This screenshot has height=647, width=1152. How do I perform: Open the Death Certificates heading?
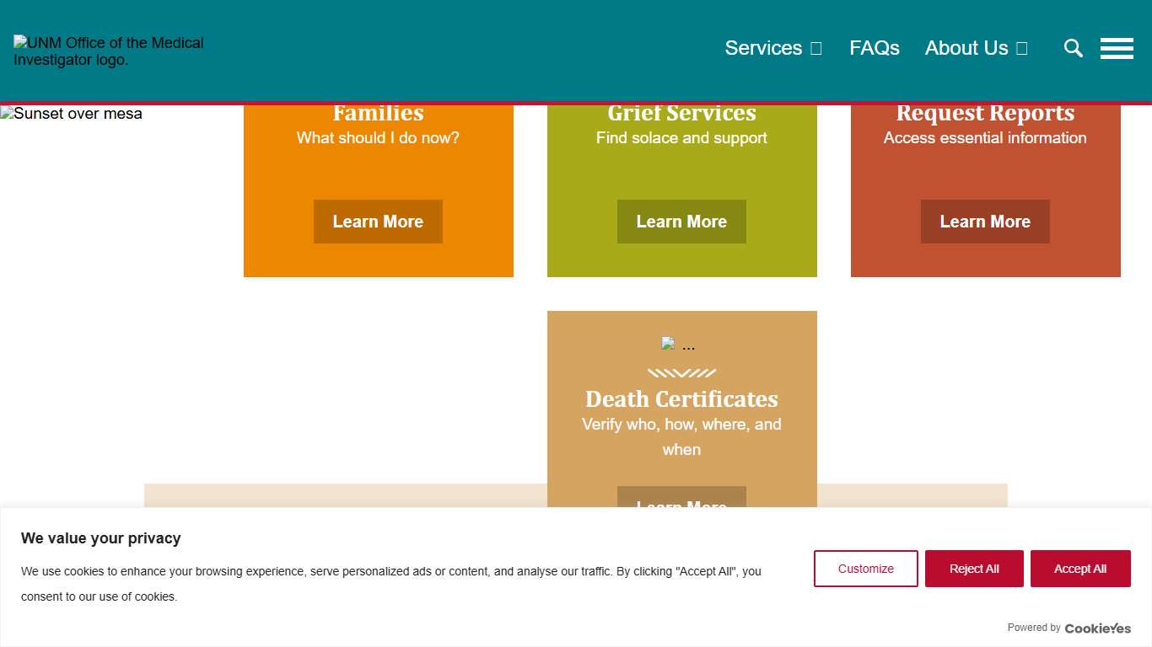click(x=681, y=398)
